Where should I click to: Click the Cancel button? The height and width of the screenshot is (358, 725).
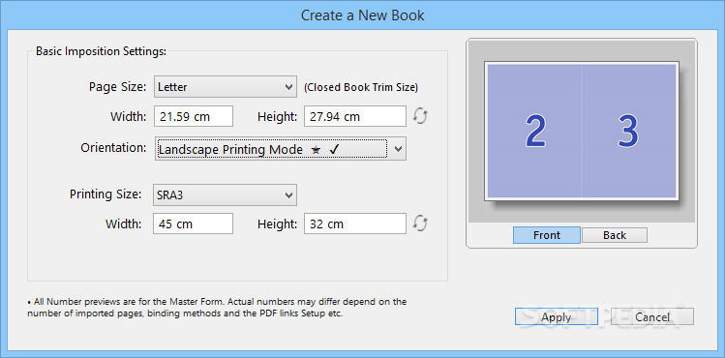652,317
